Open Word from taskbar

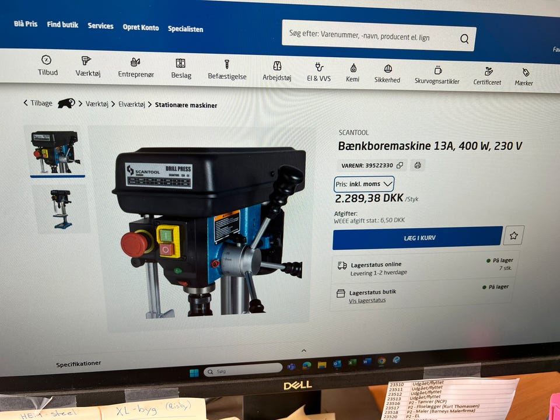367,362
